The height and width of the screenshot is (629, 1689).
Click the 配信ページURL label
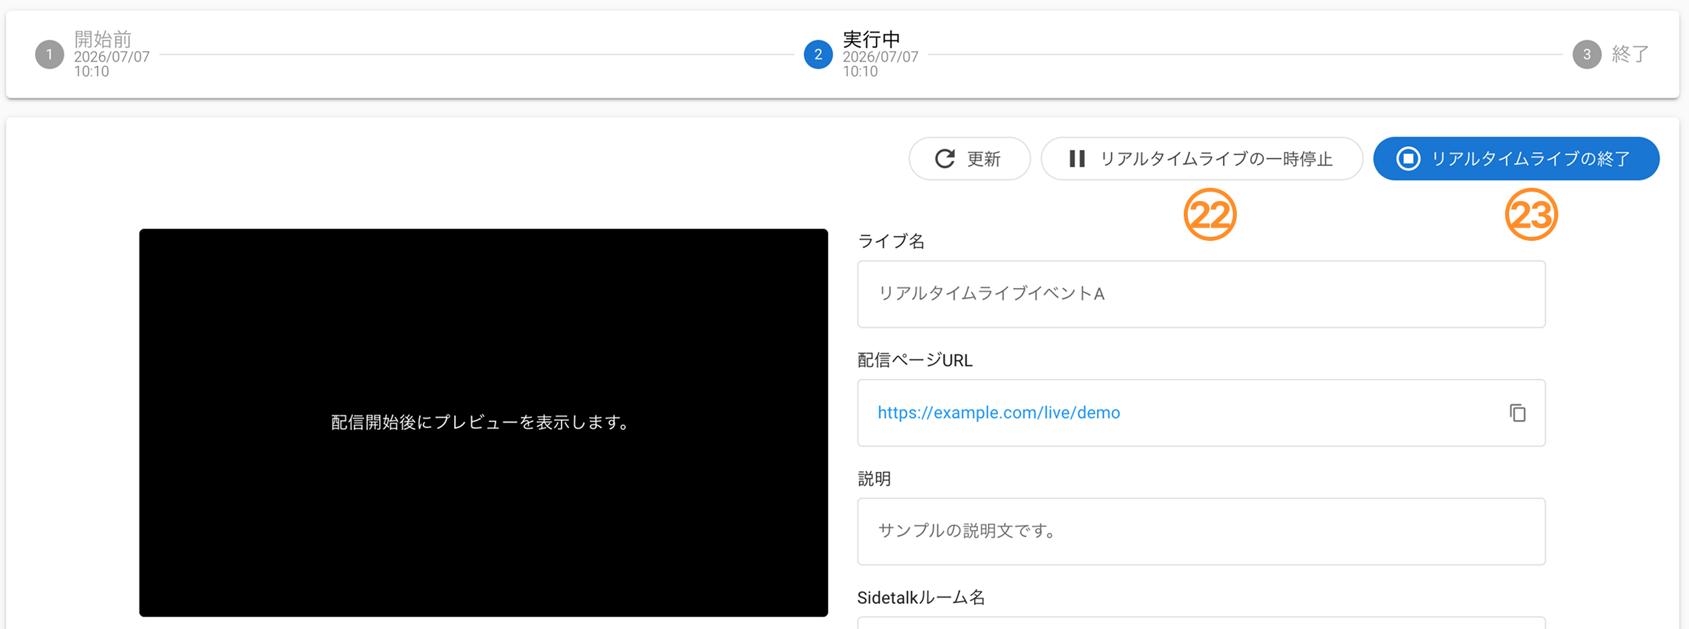click(x=915, y=360)
